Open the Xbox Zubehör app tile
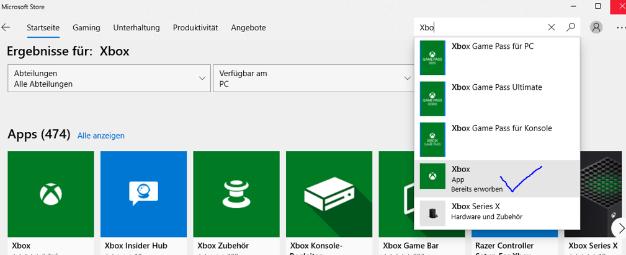 click(236, 194)
